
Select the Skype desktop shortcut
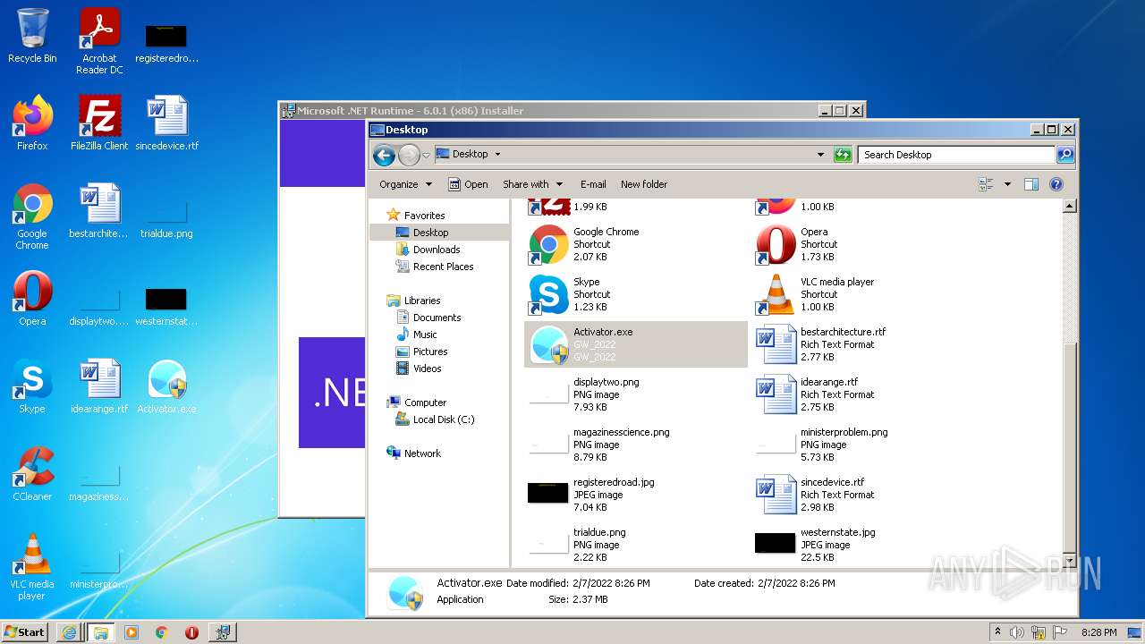coord(32,386)
